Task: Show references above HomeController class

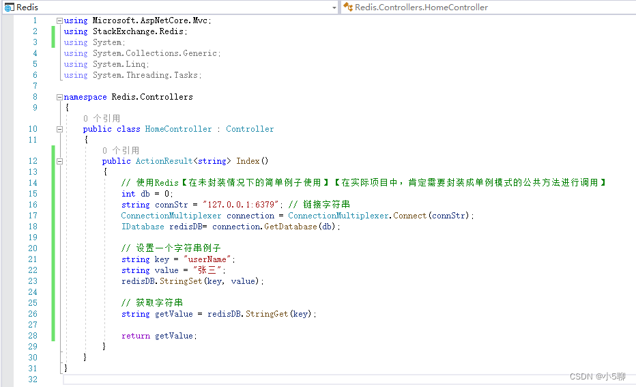Action: (101, 118)
